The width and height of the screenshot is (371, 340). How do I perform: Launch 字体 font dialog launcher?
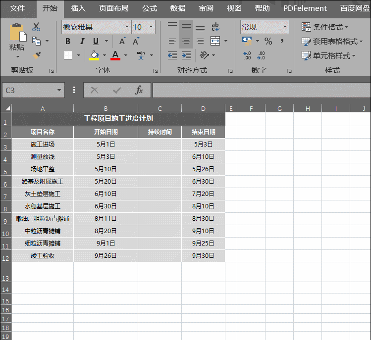(x=155, y=71)
